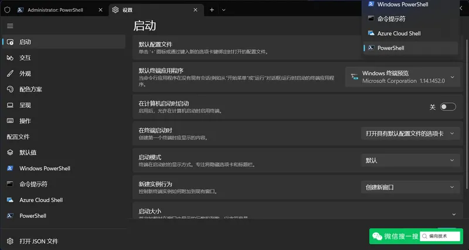The height and width of the screenshot is (250, 469).
Task: Open the 操作 settings page
Action: tap(63, 121)
